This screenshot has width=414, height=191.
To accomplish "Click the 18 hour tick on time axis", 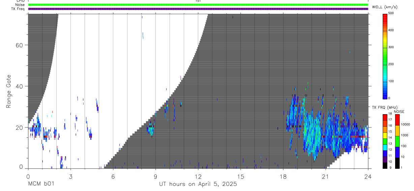I will click(283, 176).
